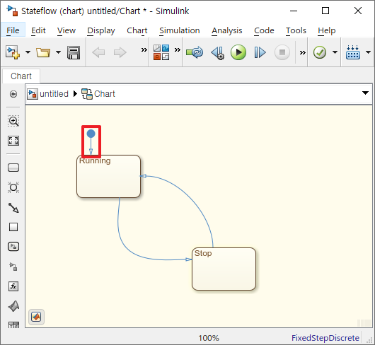Viewport: 375px width, 345px height.
Task: Click the Stop simulation button
Action: (282, 52)
